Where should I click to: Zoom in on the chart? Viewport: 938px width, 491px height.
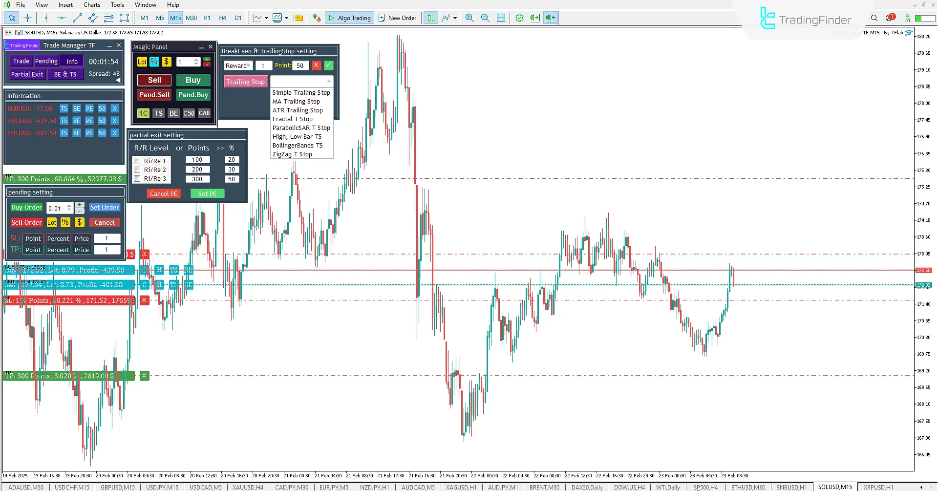[469, 18]
